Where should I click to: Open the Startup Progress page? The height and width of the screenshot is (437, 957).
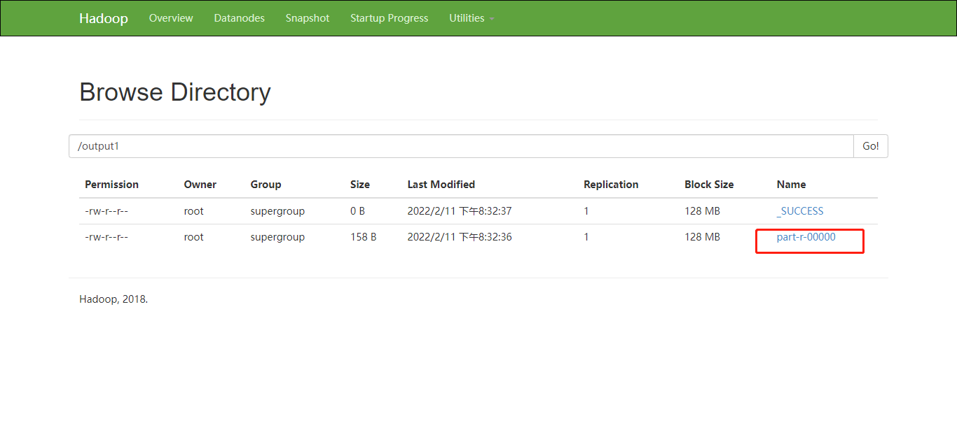(x=389, y=18)
